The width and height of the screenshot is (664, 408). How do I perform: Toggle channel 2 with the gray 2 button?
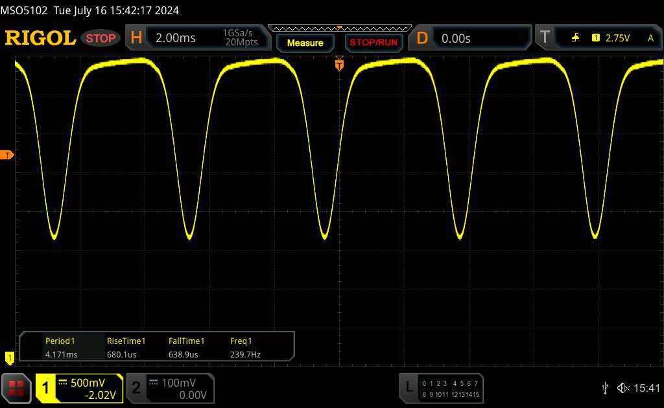coord(136,388)
